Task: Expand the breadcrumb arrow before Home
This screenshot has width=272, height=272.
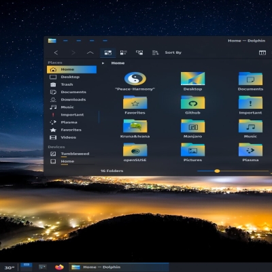Action: point(103,63)
